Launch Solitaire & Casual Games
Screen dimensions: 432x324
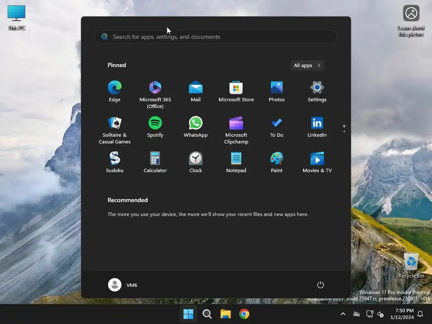115,130
